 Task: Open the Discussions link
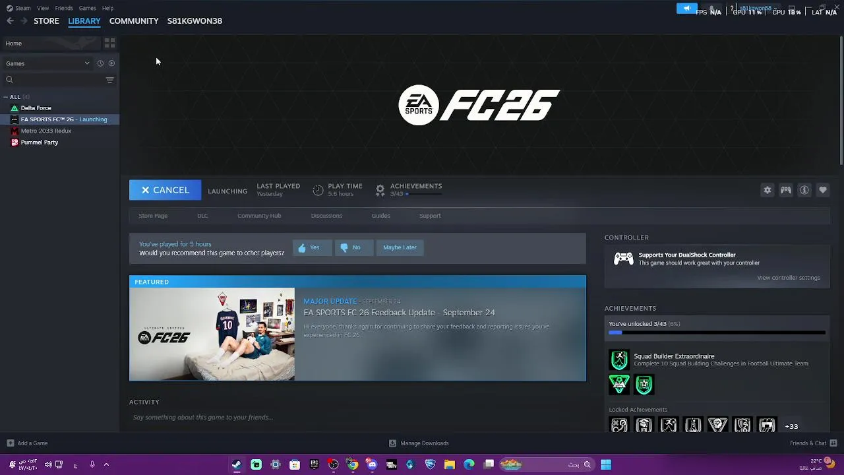(326, 216)
